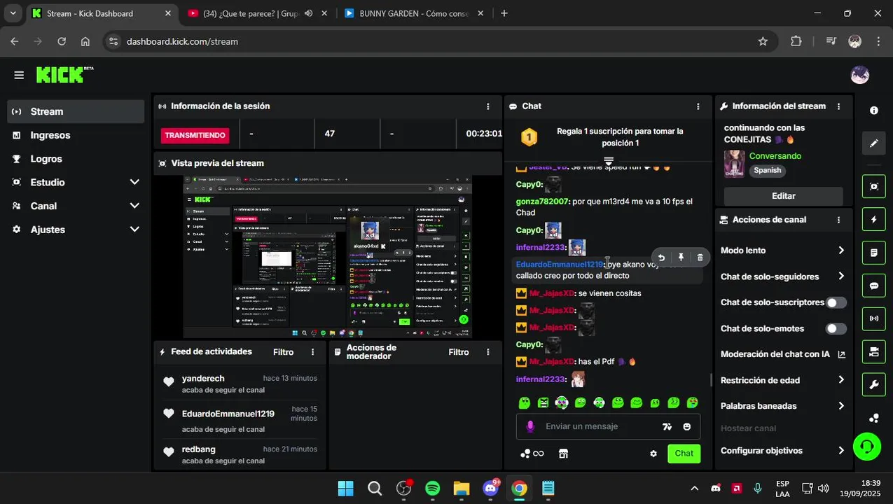Screen dimensions: 893x504
Task: Click the kicks infinity icon below chat input
Action: [532, 454]
